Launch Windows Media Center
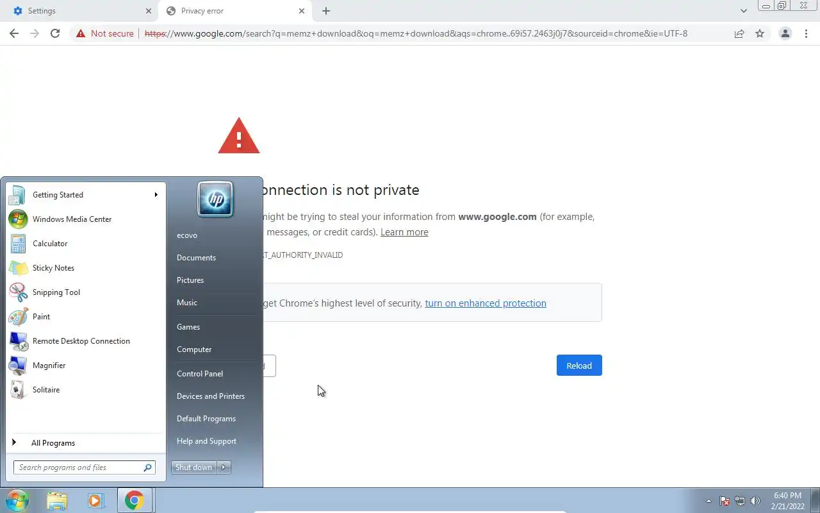This screenshot has height=513, width=820. pyautogui.click(x=85, y=219)
